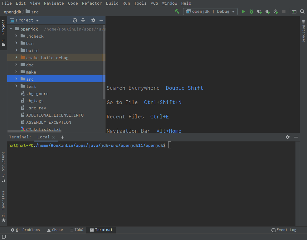This screenshot has height=240, width=307.
Task: Open Project panel settings gear
Action: tap(93, 20)
